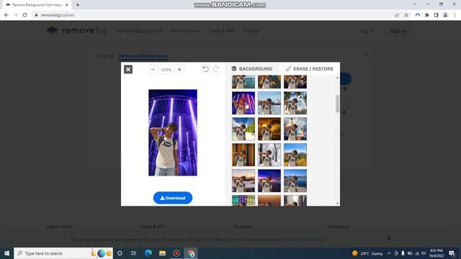Open the browser extensions puzzle icon
This screenshot has width=461, height=259.
click(x=427, y=15)
